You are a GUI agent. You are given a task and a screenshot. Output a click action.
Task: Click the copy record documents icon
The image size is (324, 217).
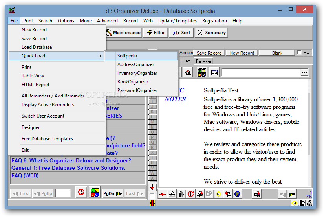coord(200,194)
